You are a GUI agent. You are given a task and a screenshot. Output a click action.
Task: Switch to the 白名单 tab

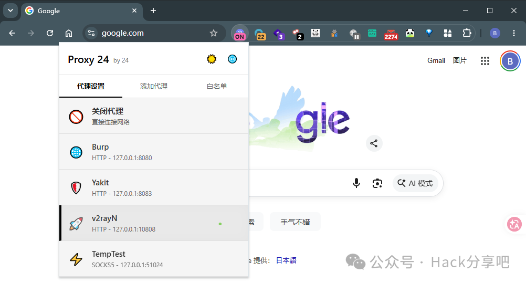[x=217, y=86]
